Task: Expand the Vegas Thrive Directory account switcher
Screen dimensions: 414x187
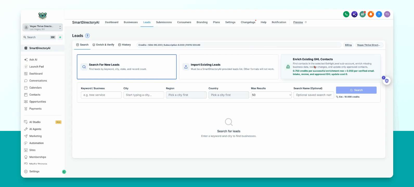Action: [43, 27]
